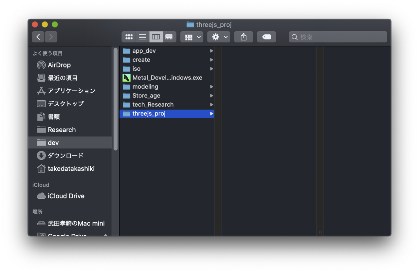
Task: Select the Metal_Devel...indows.exe file
Action: click(x=167, y=78)
